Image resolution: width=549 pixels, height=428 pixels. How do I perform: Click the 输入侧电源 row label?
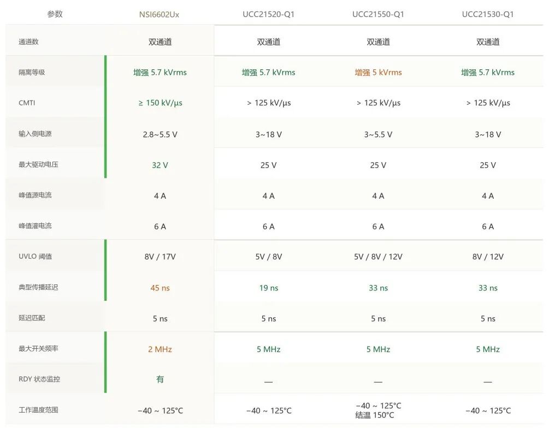coord(35,134)
